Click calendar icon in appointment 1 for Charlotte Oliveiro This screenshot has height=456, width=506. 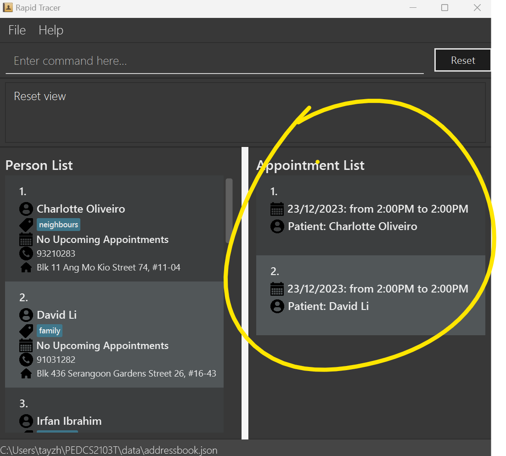277,209
